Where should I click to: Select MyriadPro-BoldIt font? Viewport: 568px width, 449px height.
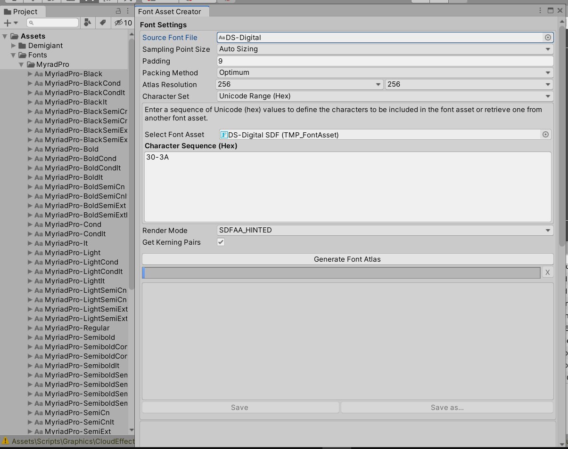click(x=74, y=177)
